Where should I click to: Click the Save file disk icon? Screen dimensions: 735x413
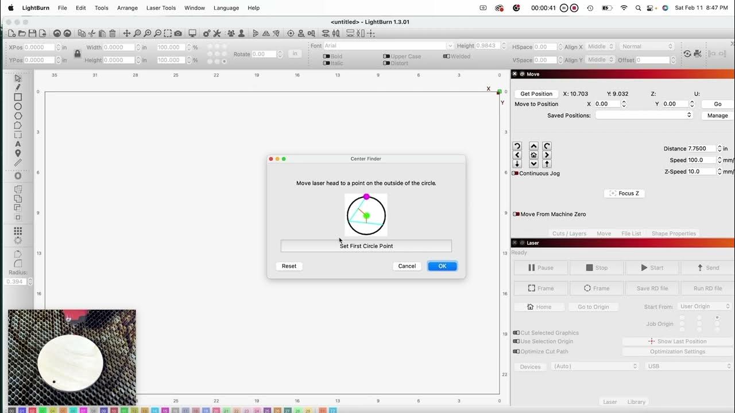(x=32, y=33)
